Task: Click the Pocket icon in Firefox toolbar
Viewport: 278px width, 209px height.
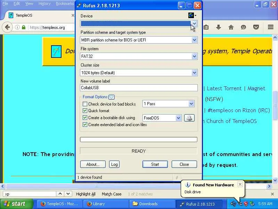Action: (256, 27)
